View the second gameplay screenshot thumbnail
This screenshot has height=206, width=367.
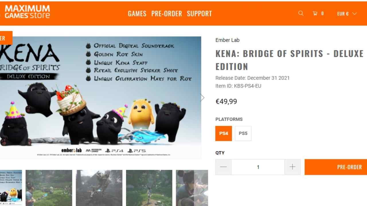tap(49, 188)
